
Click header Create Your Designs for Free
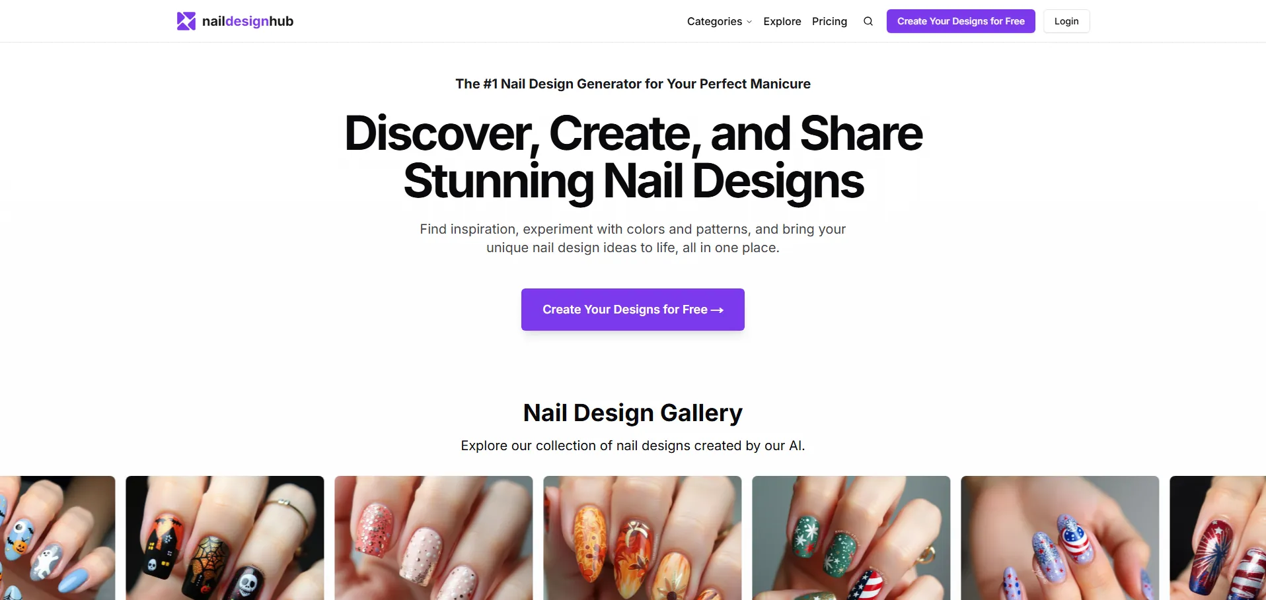point(961,21)
